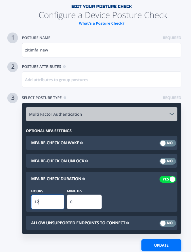Image resolution: width=191 pixels, height=252 pixels.
Task: Enable MFA re-check on unlock toggle
Action: [168, 161]
